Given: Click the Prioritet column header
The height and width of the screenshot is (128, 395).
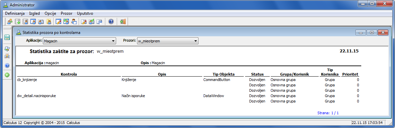Looking at the screenshot, I should click(x=350, y=74).
